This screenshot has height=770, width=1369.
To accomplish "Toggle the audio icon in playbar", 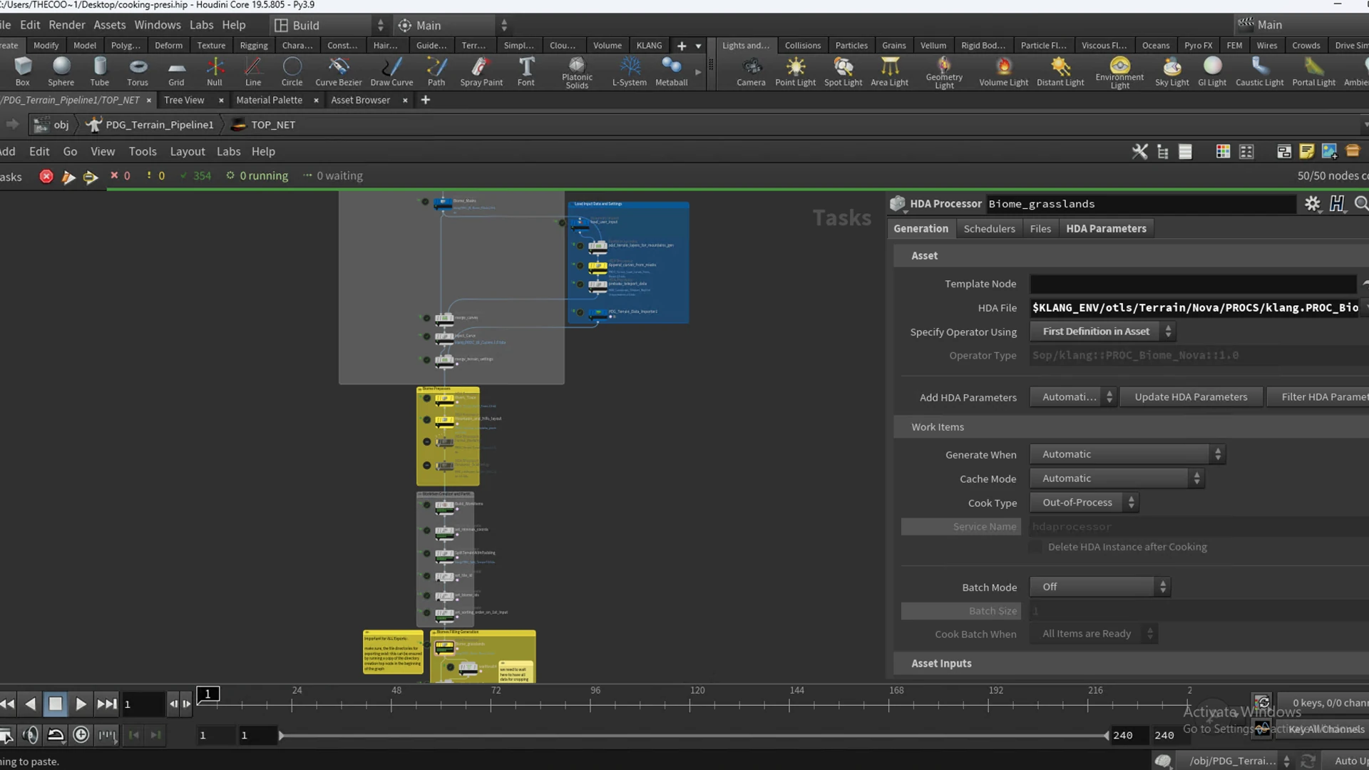I will [x=30, y=735].
